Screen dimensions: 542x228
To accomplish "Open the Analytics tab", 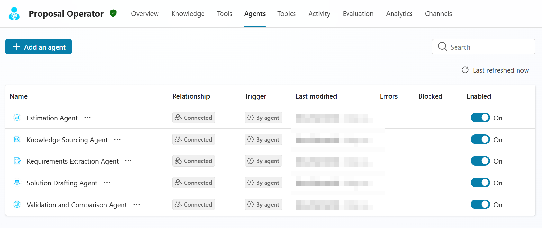I will pos(399,14).
